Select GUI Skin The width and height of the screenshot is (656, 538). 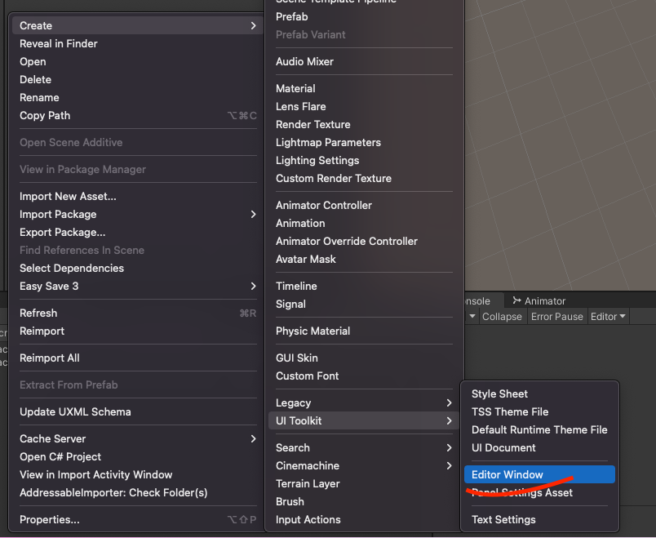pos(364,358)
